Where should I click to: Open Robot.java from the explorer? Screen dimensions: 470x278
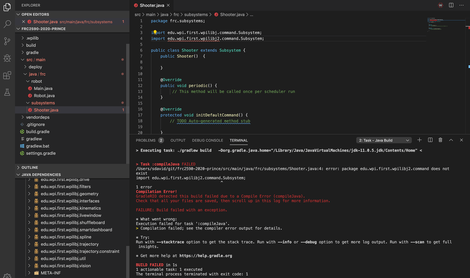44,96
